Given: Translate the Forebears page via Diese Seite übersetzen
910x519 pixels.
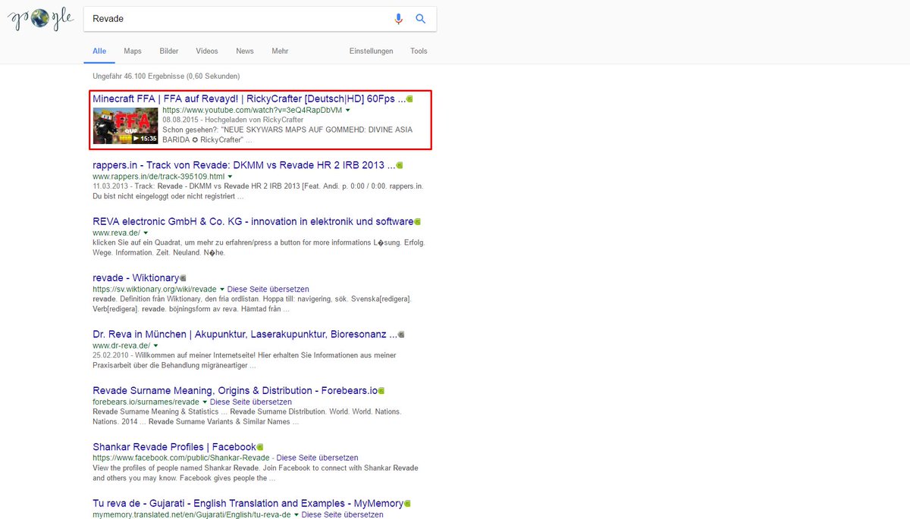Looking at the screenshot, I should pos(251,402).
